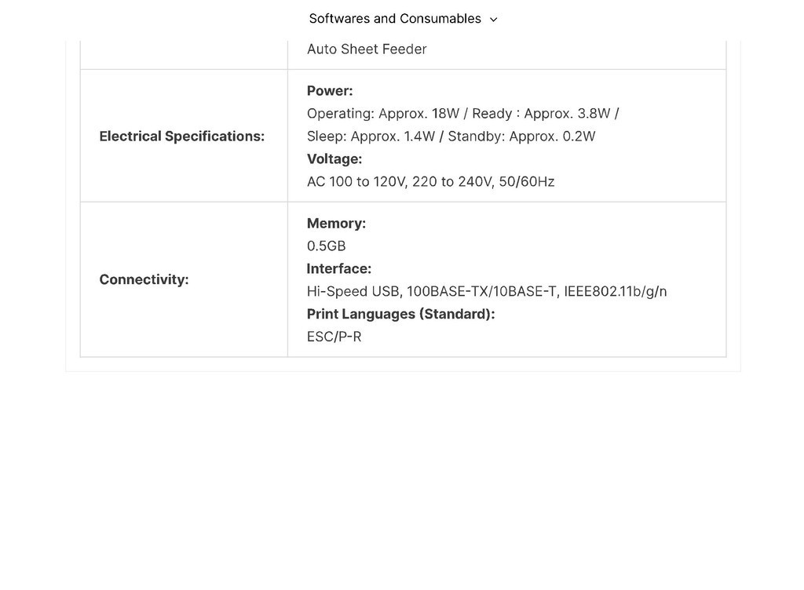Click the Voltage heading

[334, 159]
